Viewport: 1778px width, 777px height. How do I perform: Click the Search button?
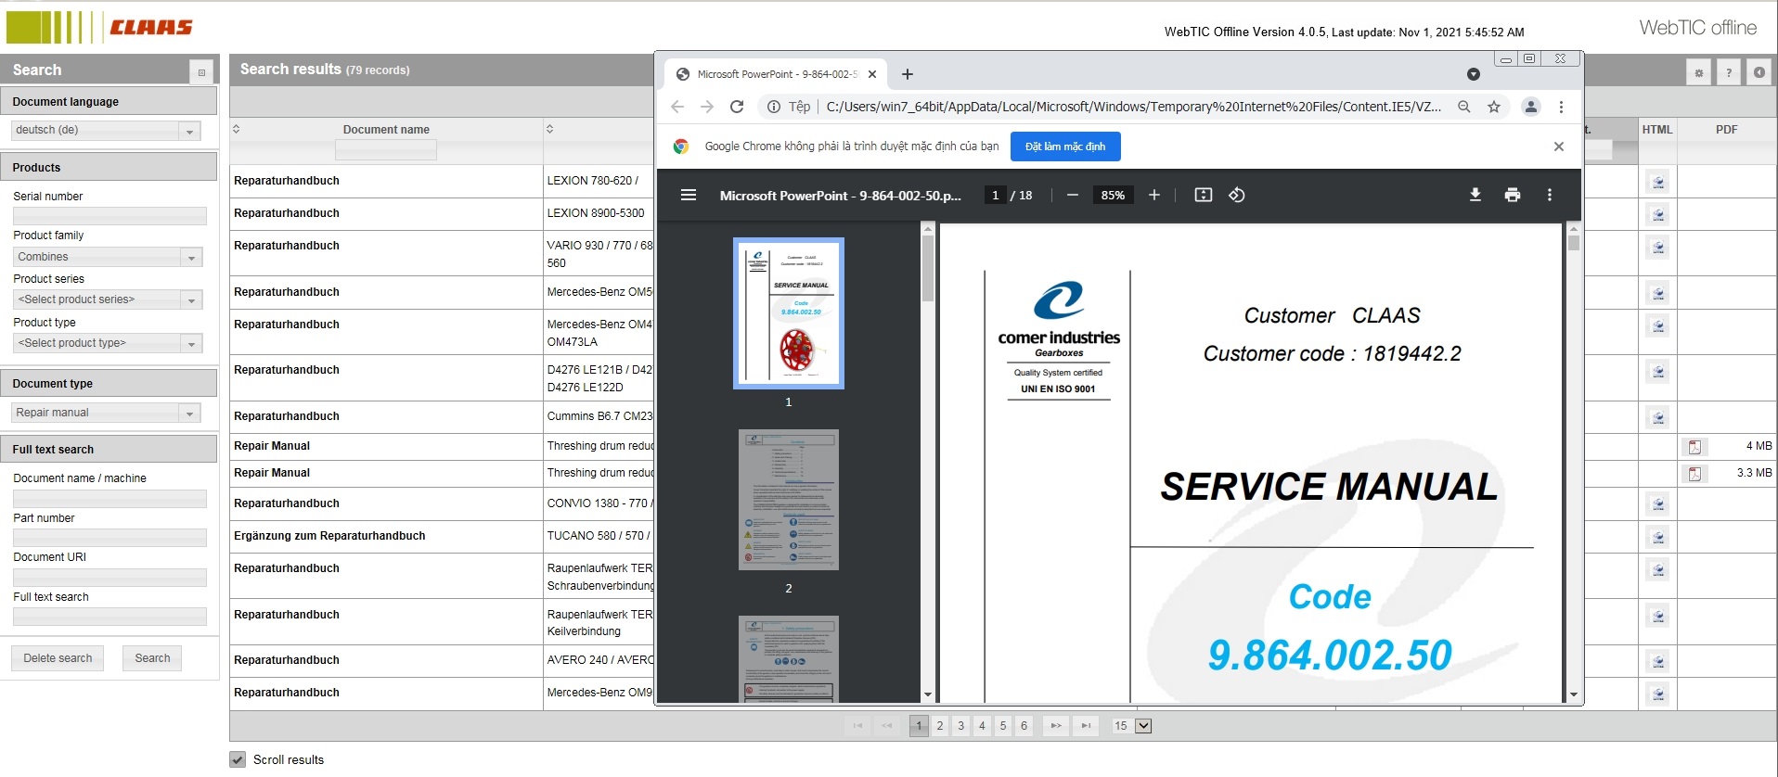pyautogui.click(x=152, y=658)
